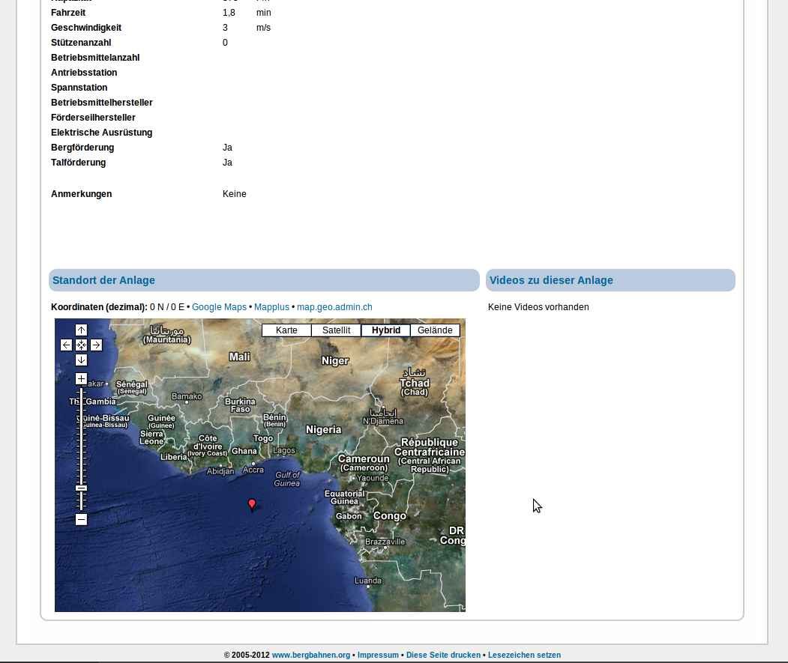Pan the map up with the arrow
The height and width of the screenshot is (663, 788).
coord(81,330)
